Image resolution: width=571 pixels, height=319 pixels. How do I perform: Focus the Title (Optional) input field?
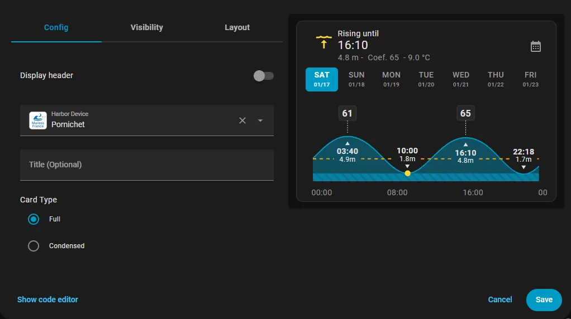[147, 165]
